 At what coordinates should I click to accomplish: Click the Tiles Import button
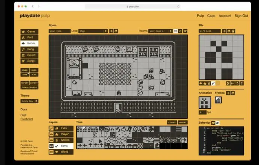pyautogui.click(x=183, y=123)
